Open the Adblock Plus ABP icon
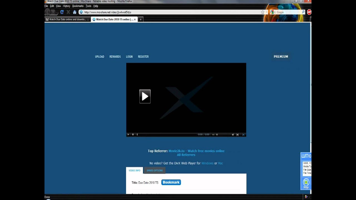Image resolution: width=356 pixels, height=200 pixels. [309, 12]
